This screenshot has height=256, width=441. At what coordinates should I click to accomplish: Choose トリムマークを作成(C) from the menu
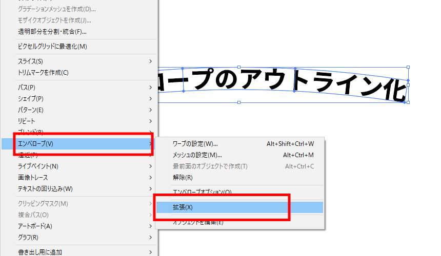coord(43,73)
